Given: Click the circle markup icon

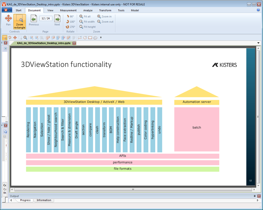Looking at the screenshot, I should (85, 37).
